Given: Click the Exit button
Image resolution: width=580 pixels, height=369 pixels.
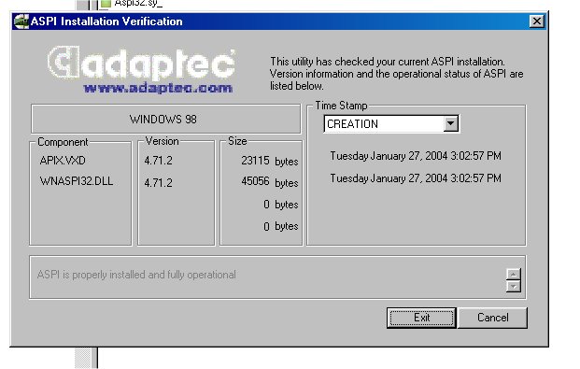Looking at the screenshot, I should pos(421,318).
